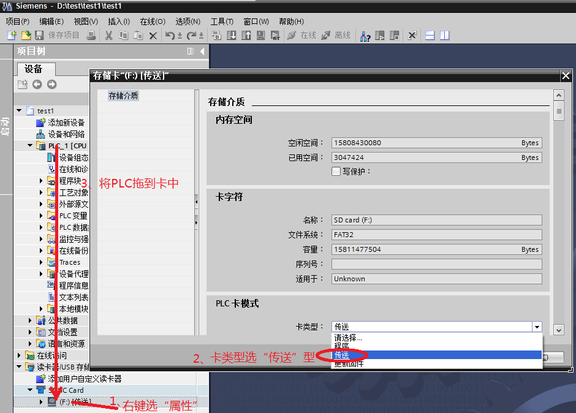Expand the 程序块 tree node

[x=41, y=181]
